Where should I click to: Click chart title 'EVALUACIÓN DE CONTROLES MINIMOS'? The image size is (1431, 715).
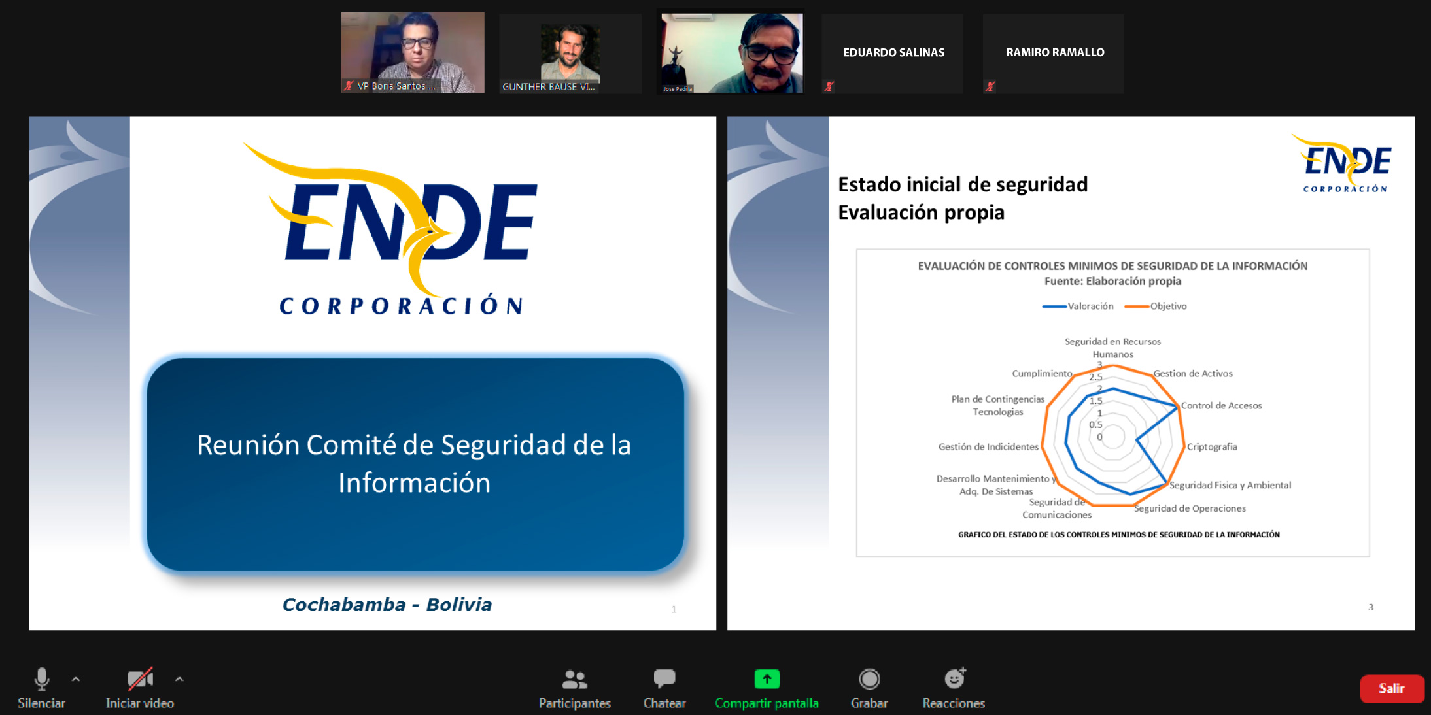(1112, 266)
